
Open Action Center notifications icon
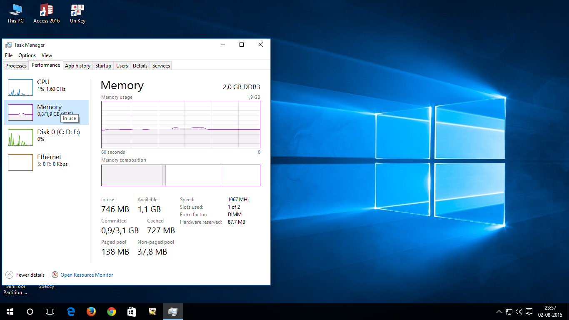529,312
